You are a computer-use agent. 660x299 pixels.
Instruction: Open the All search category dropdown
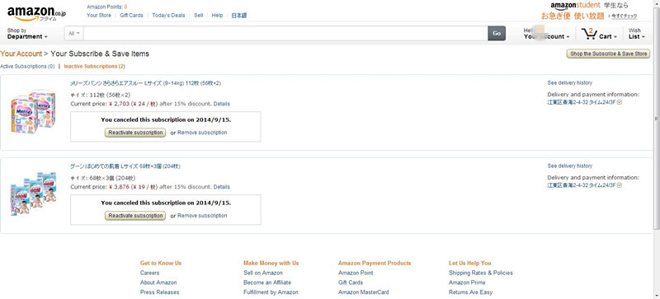(74, 33)
